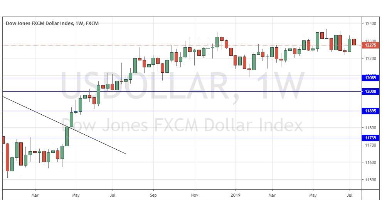The image size is (382, 214).
Task: Click the last red candle on the chart
Action: coord(354,42)
